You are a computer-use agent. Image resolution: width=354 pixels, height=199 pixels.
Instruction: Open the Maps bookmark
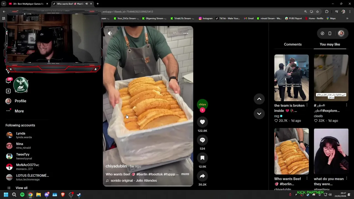pos(331,19)
